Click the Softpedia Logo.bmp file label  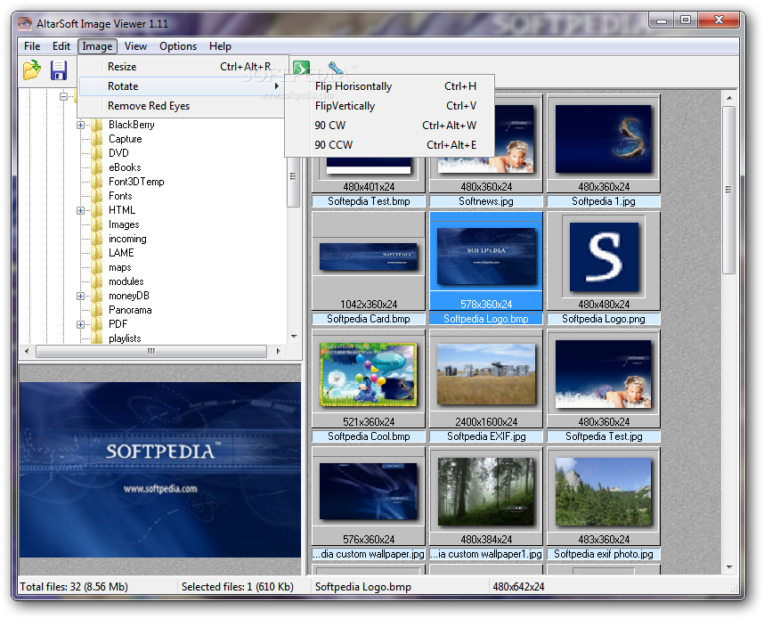pyautogui.click(x=486, y=319)
